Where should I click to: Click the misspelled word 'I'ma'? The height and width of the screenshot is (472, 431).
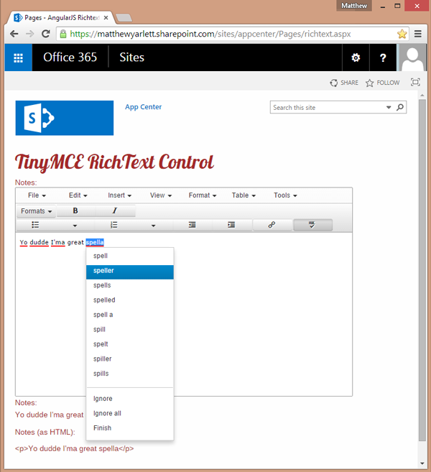point(57,242)
